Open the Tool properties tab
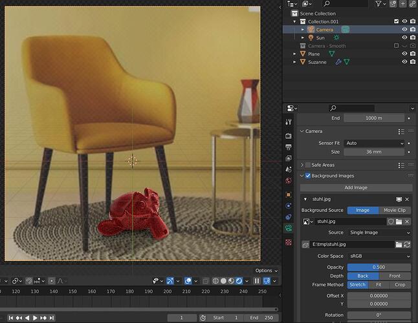The height and width of the screenshot is (323, 418). point(289,122)
